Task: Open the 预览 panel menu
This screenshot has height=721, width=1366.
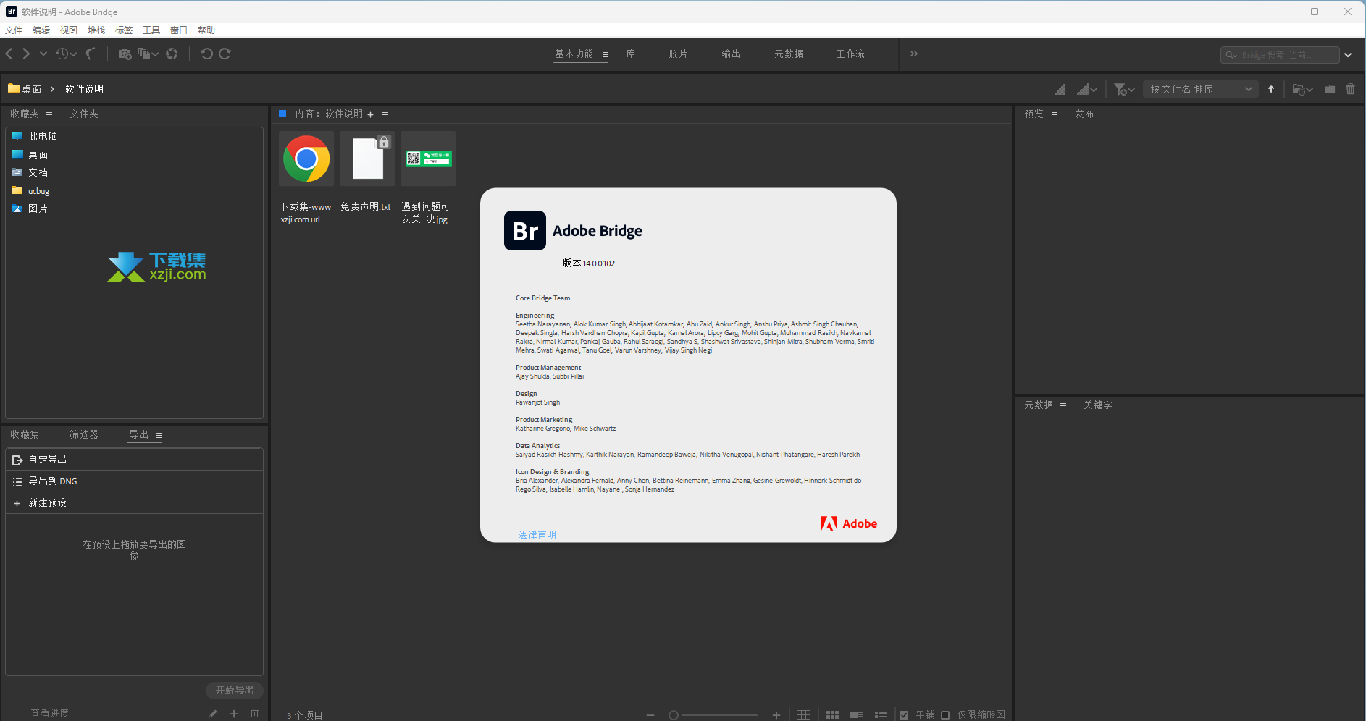Action: [x=1055, y=114]
